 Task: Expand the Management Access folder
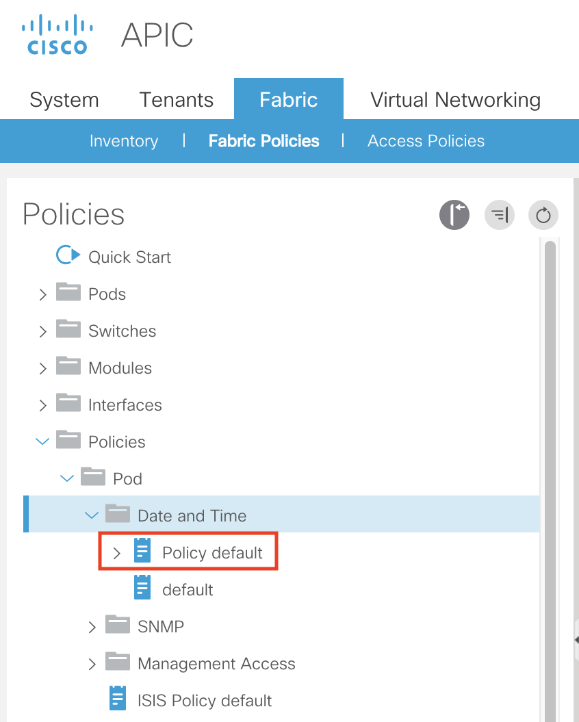coord(92,664)
